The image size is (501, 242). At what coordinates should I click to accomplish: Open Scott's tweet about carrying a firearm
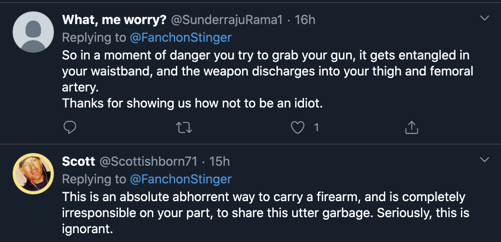(x=266, y=212)
